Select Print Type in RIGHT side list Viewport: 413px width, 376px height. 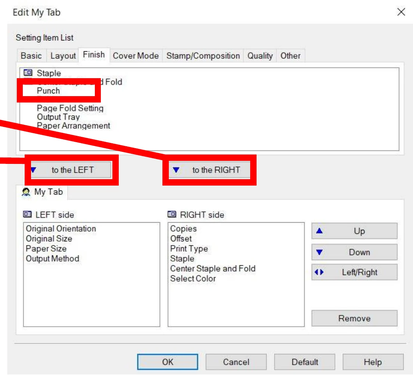pyautogui.click(x=189, y=248)
